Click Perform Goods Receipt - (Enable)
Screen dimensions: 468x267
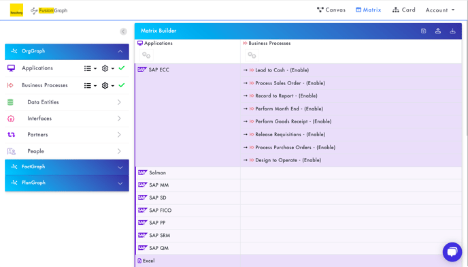click(293, 121)
